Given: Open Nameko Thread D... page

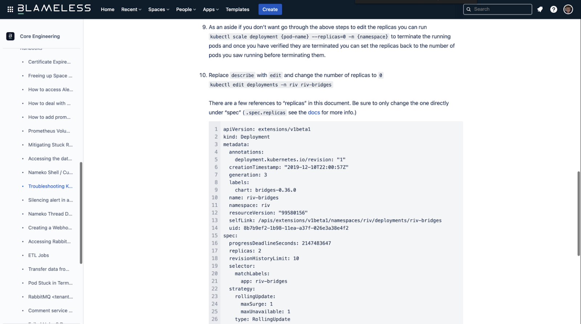Looking at the screenshot, I should click(50, 214).
